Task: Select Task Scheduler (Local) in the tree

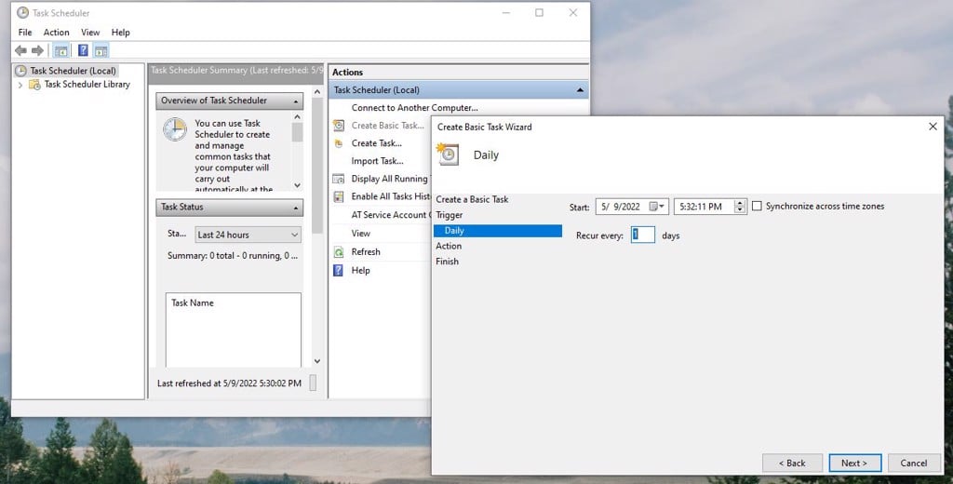Action: (73, 71)
